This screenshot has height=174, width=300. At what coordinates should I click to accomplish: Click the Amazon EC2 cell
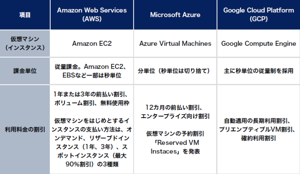(92, 44)
